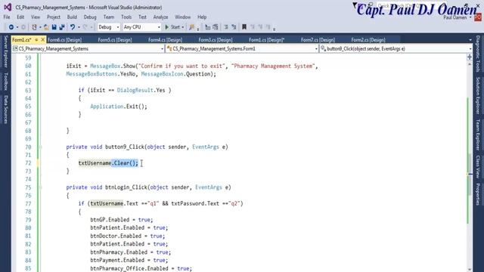Click the increase indent toolbar icon
This screenshot has height=272, width=484.
(x=234, y=27)
